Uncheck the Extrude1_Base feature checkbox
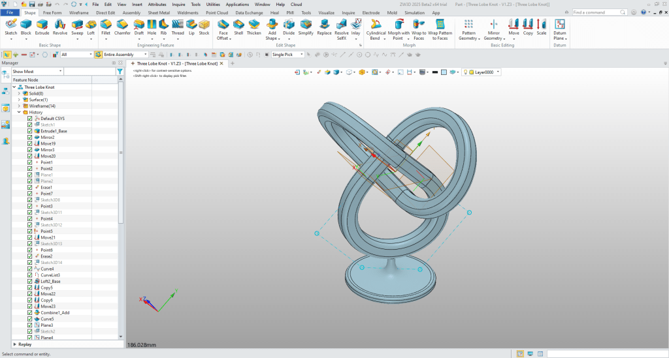669x358 pixels. tap(30, 131)
